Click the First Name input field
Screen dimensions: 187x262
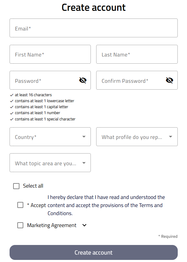(x=50, y=54)
